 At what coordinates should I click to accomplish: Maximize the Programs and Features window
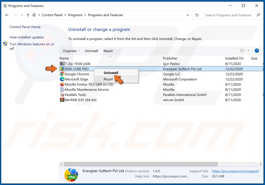(x=243, y=6)
